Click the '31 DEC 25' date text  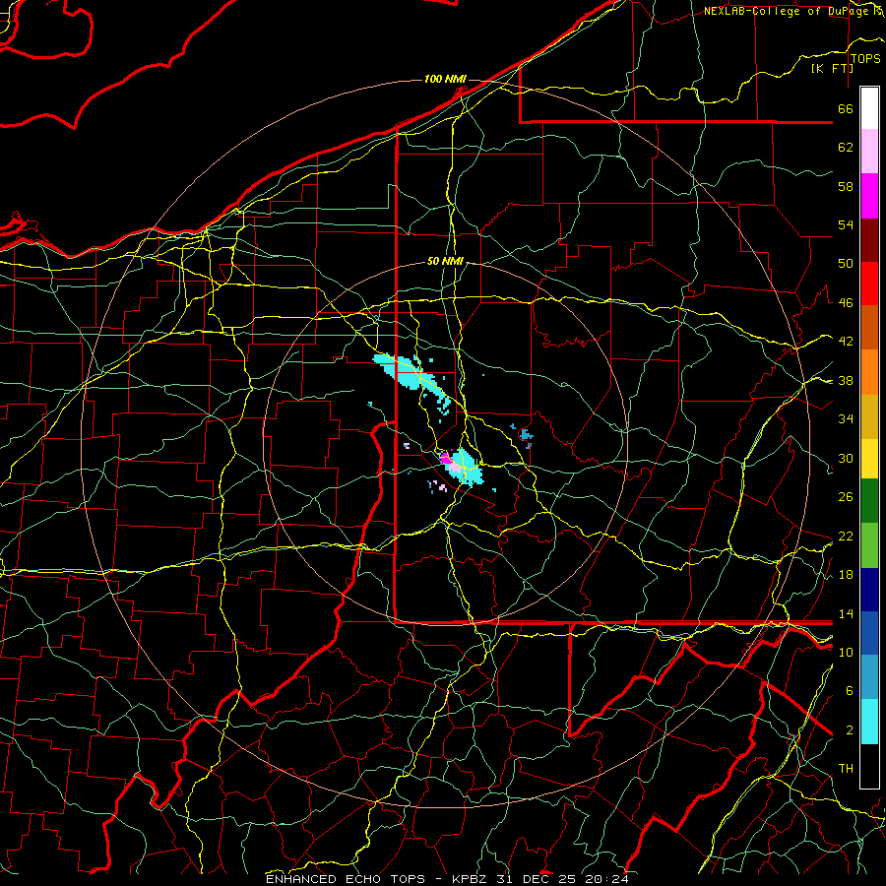(537, 879)
